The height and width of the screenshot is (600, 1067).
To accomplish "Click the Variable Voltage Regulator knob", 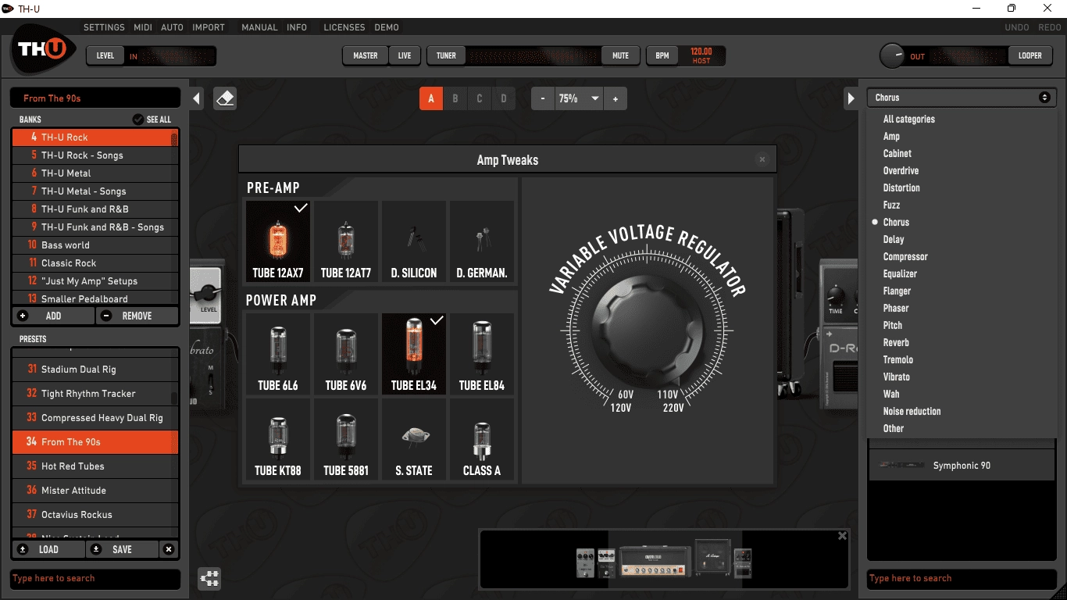I will [x=647, y=330].
